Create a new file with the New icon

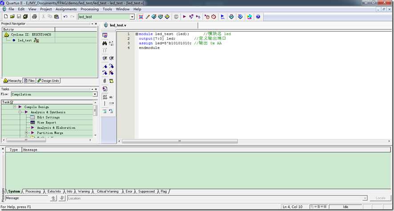pos(5,16)
